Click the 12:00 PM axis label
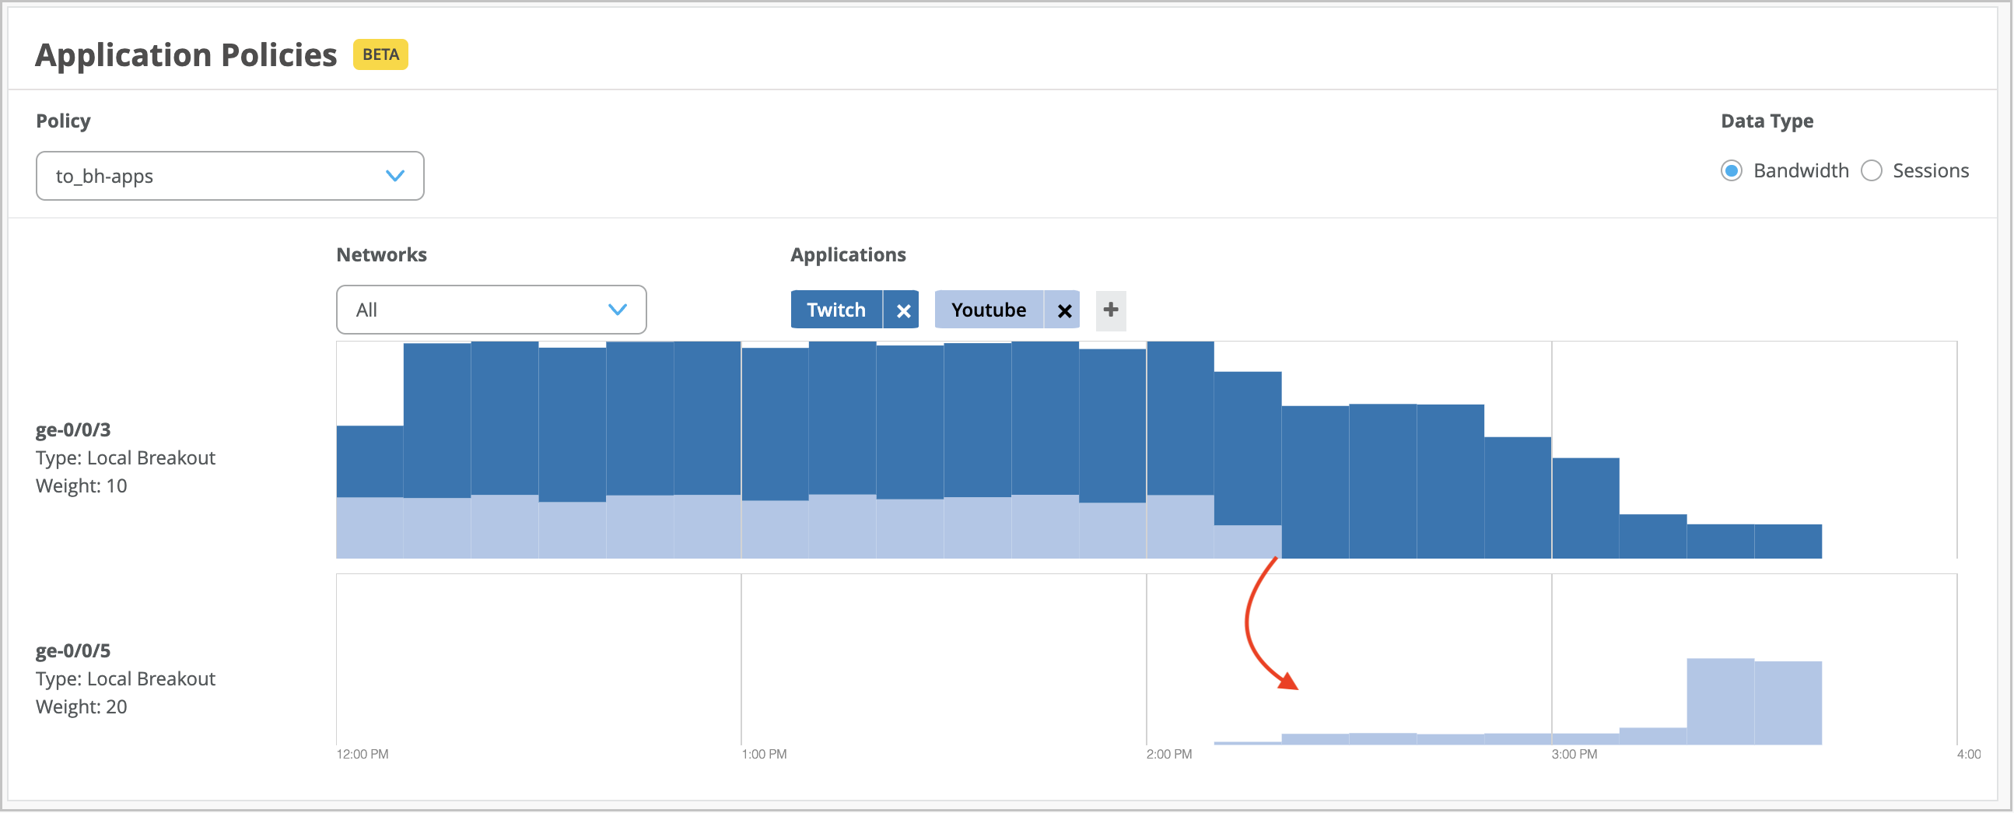The height and width of the screenshot is (813, 2014). coord(363,755)
